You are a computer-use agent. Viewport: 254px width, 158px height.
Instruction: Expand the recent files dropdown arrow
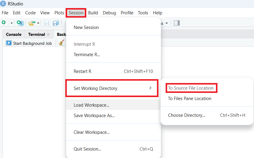38,23
